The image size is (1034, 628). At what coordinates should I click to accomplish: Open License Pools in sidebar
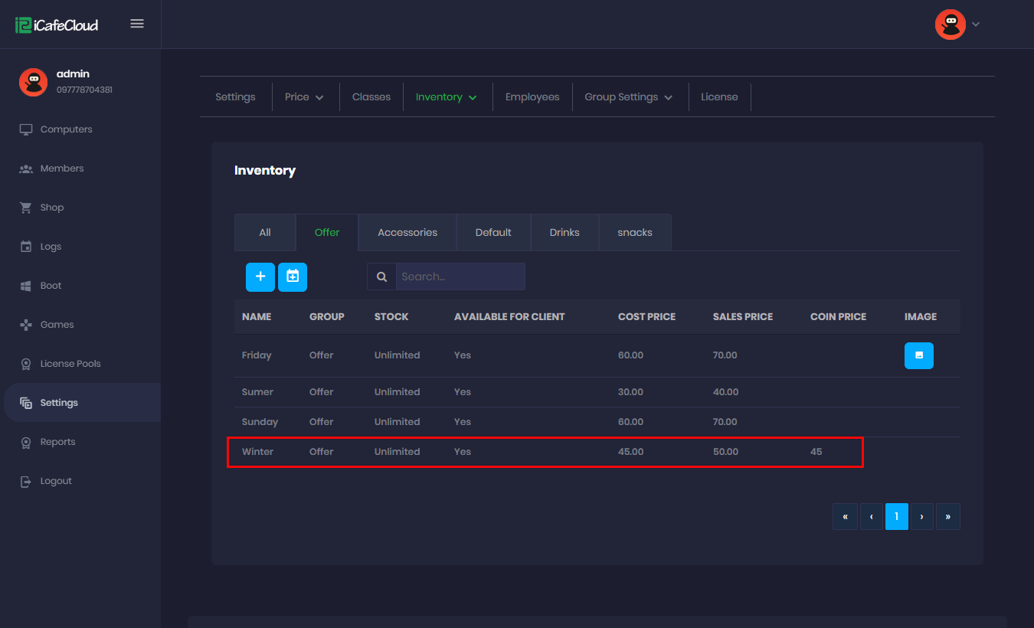point(70,364)
